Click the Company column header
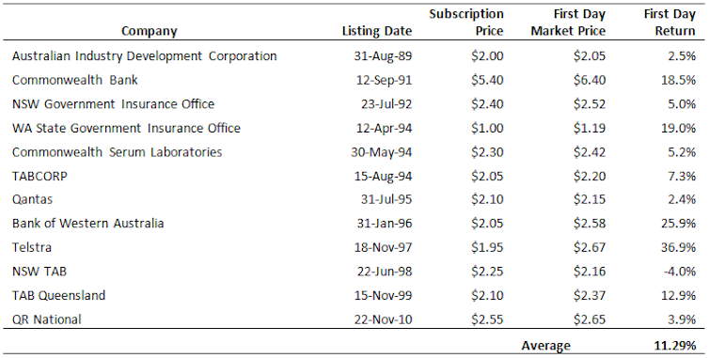Viewport: 709px width, 358px height. coord(150,31)
